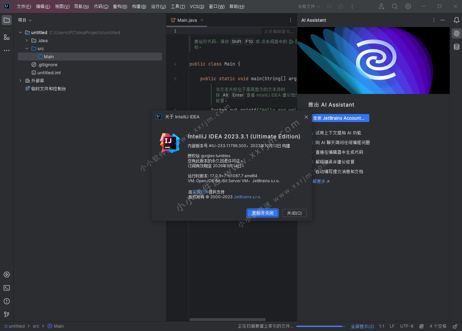This screenshot has height=331, width=462.
Task: Collapse the src folder
Action: (27, 48)
